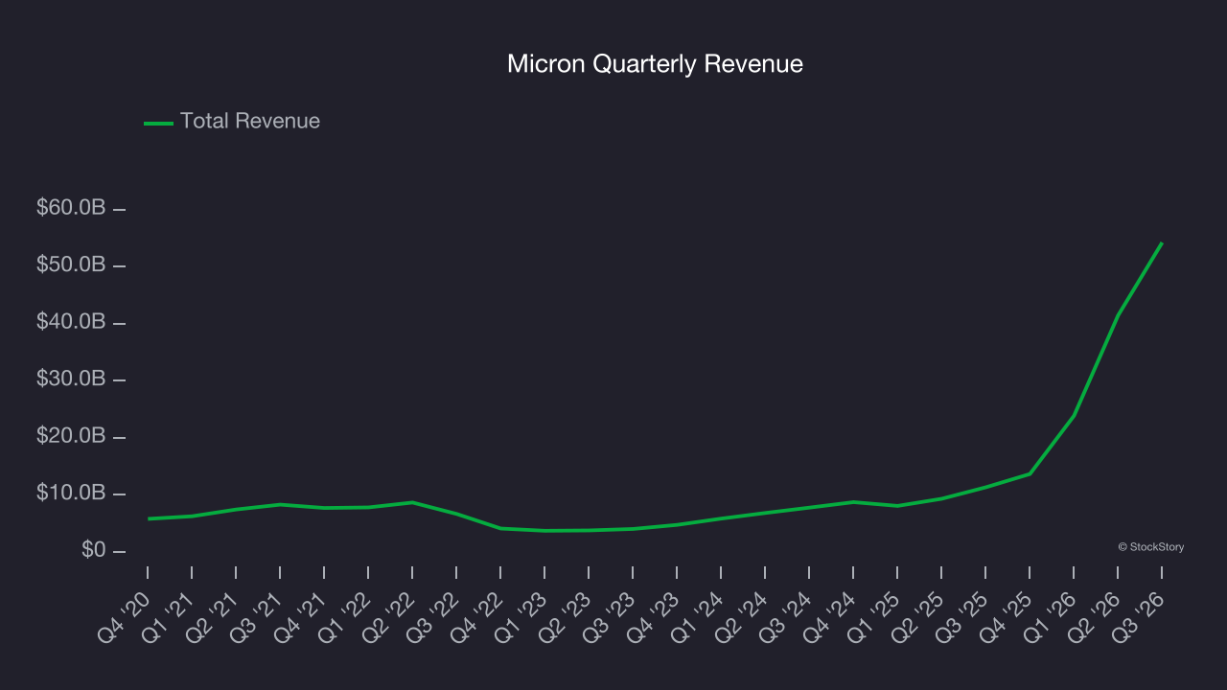Select the Q1 '21 quarter label
This screenshot has width=1227, height=690.
pyautogui.click(x=169, y=616)
